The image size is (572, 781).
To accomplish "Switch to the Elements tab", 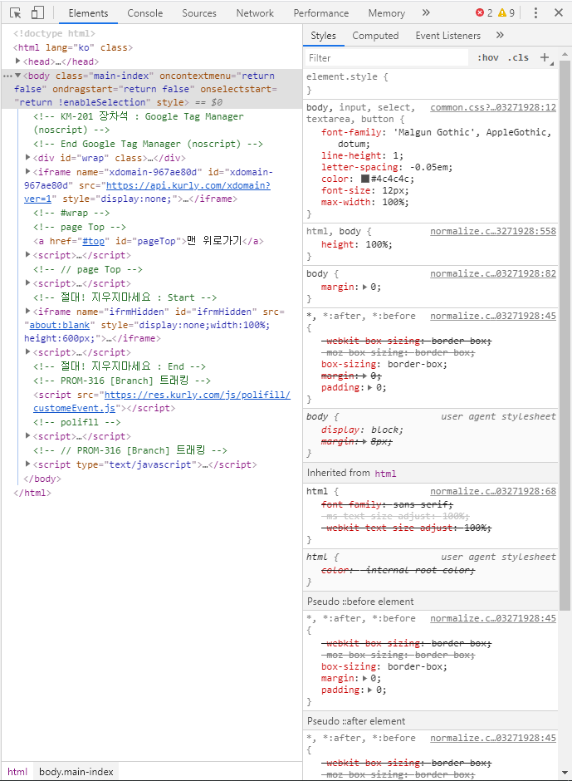I will tap(88, 13).
